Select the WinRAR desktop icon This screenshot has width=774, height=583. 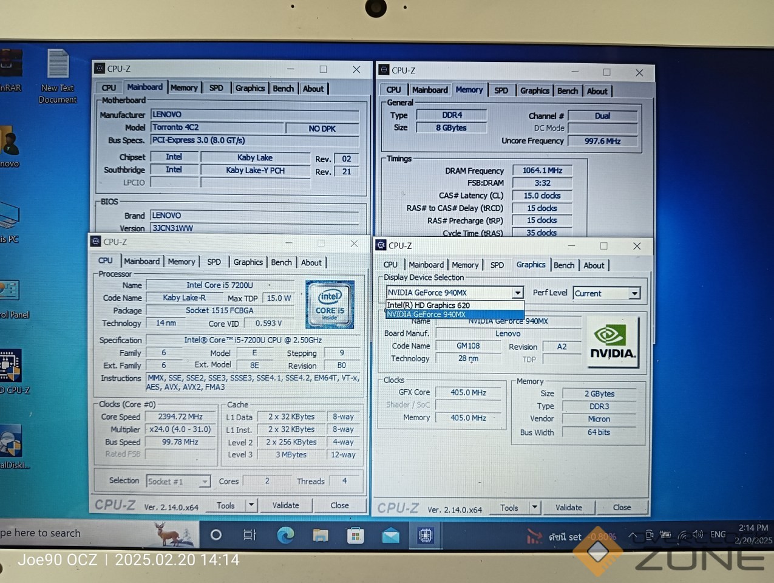tap(10, 70)
